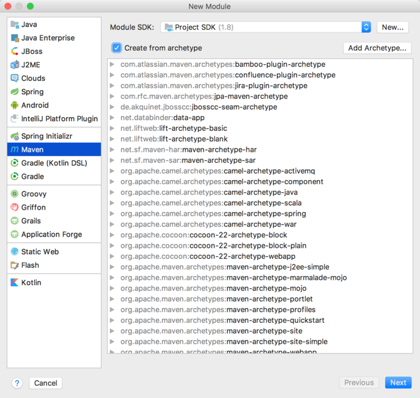Expand camel-archetype-activemq node
Viewport: 420px width, 398px height.
(112, 171)
